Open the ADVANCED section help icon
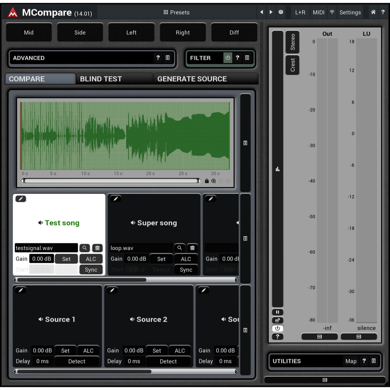Viewport: 390px width, 390px height. [158, 57]
